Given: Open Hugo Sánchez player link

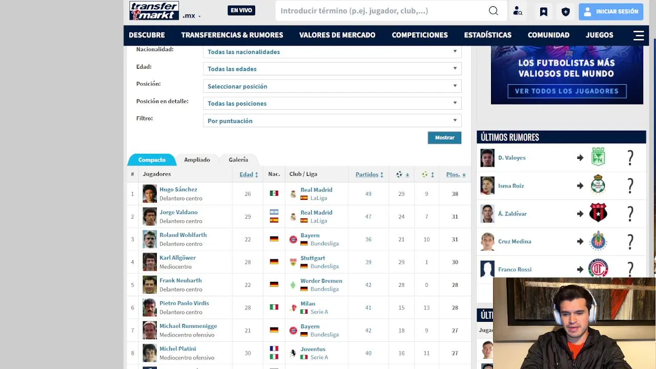Looking at the screenshot, I should click(178, 190).
